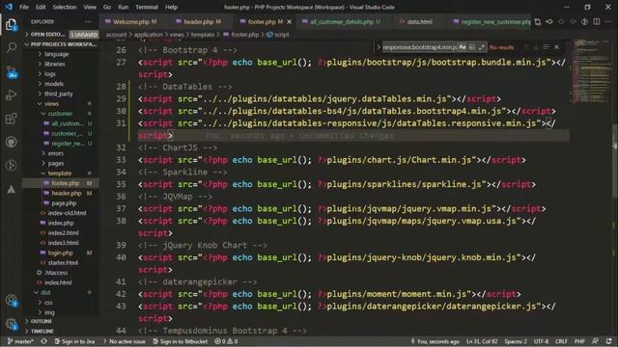Click the go to previous change icon
This screenshot has width=618, height=347.
click(x=549, y=22)
